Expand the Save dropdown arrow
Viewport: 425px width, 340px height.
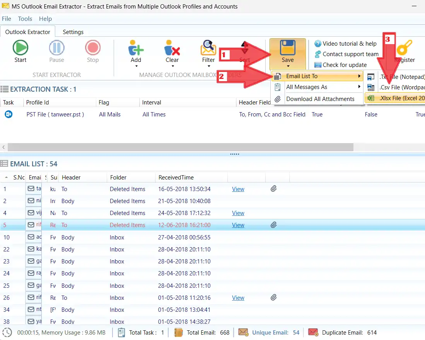coord(288,66)
